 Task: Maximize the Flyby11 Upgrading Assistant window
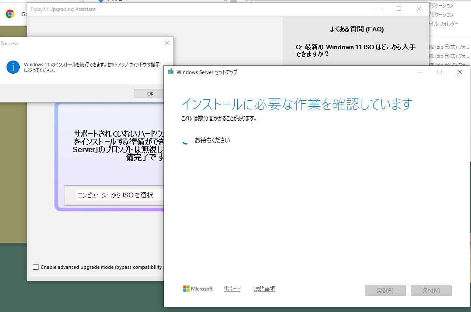coord(399,9)
